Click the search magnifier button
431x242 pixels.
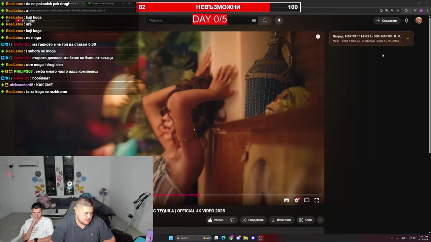point(265,21)
